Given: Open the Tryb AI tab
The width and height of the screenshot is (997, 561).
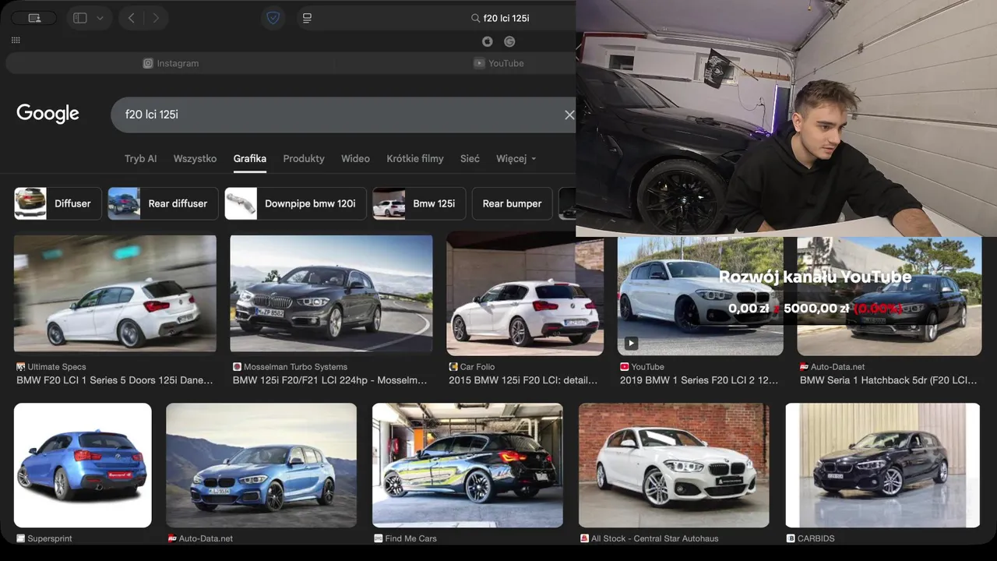Looking at the screenshot, I should (140, 158).
